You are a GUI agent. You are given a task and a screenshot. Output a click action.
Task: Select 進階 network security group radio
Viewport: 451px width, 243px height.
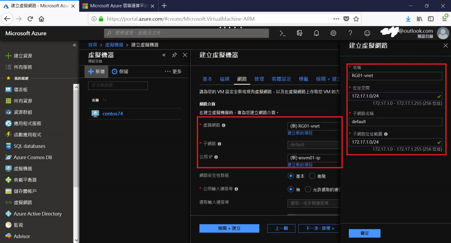click(312, 176)
